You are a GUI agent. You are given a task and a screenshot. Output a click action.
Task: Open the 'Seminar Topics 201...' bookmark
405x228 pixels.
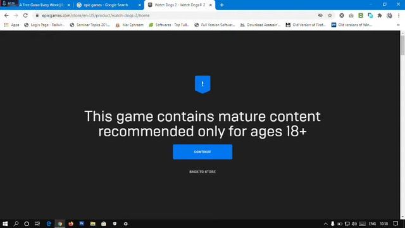click(x=90, y=25)
